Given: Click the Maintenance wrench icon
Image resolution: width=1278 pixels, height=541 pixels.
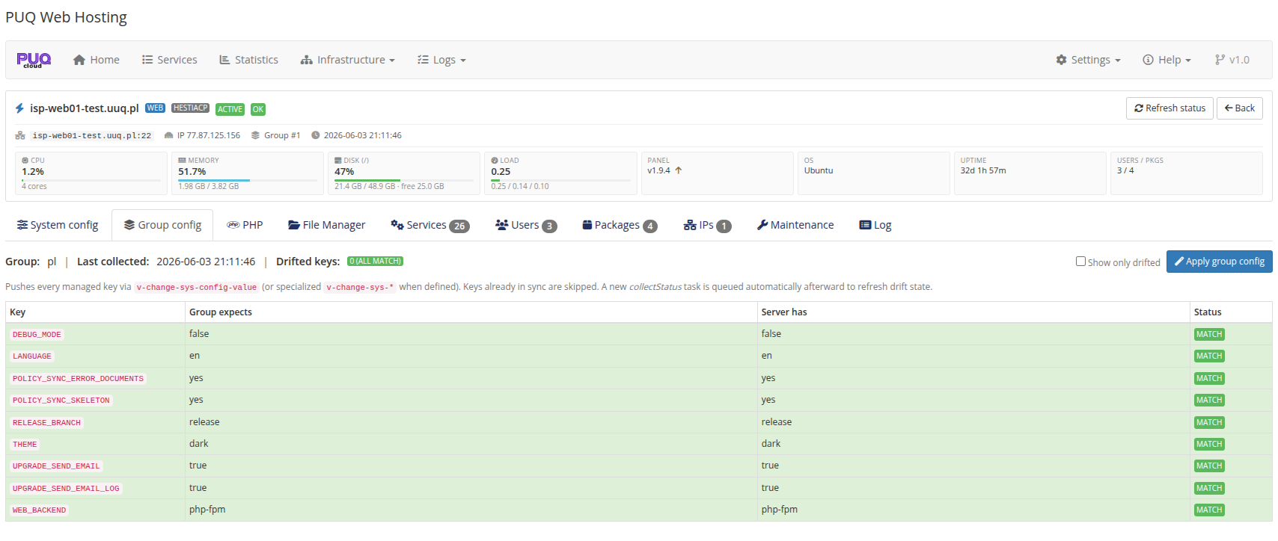Looking at the screenshot, I should 762,225.
